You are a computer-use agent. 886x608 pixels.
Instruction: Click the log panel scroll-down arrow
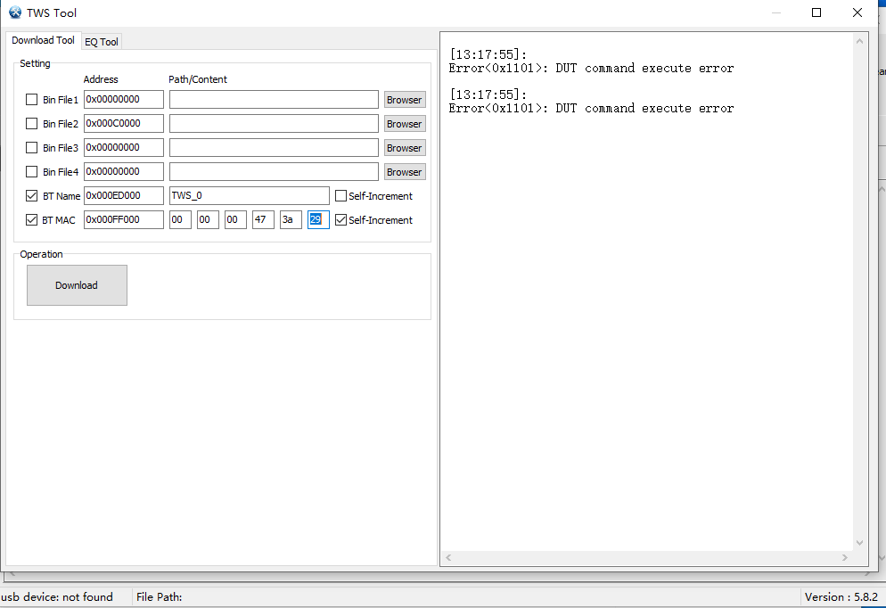[859, 542]
